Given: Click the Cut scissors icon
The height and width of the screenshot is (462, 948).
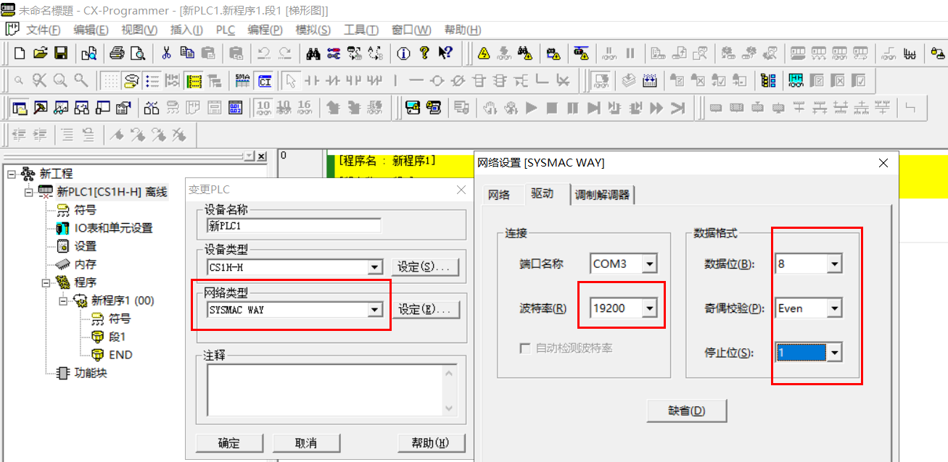Looking at the screenshot, I should click(166, 53).
